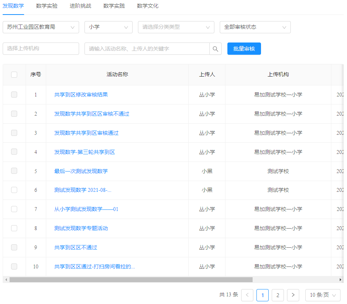Open 全部审核状态 dropdown

[255, 27]
